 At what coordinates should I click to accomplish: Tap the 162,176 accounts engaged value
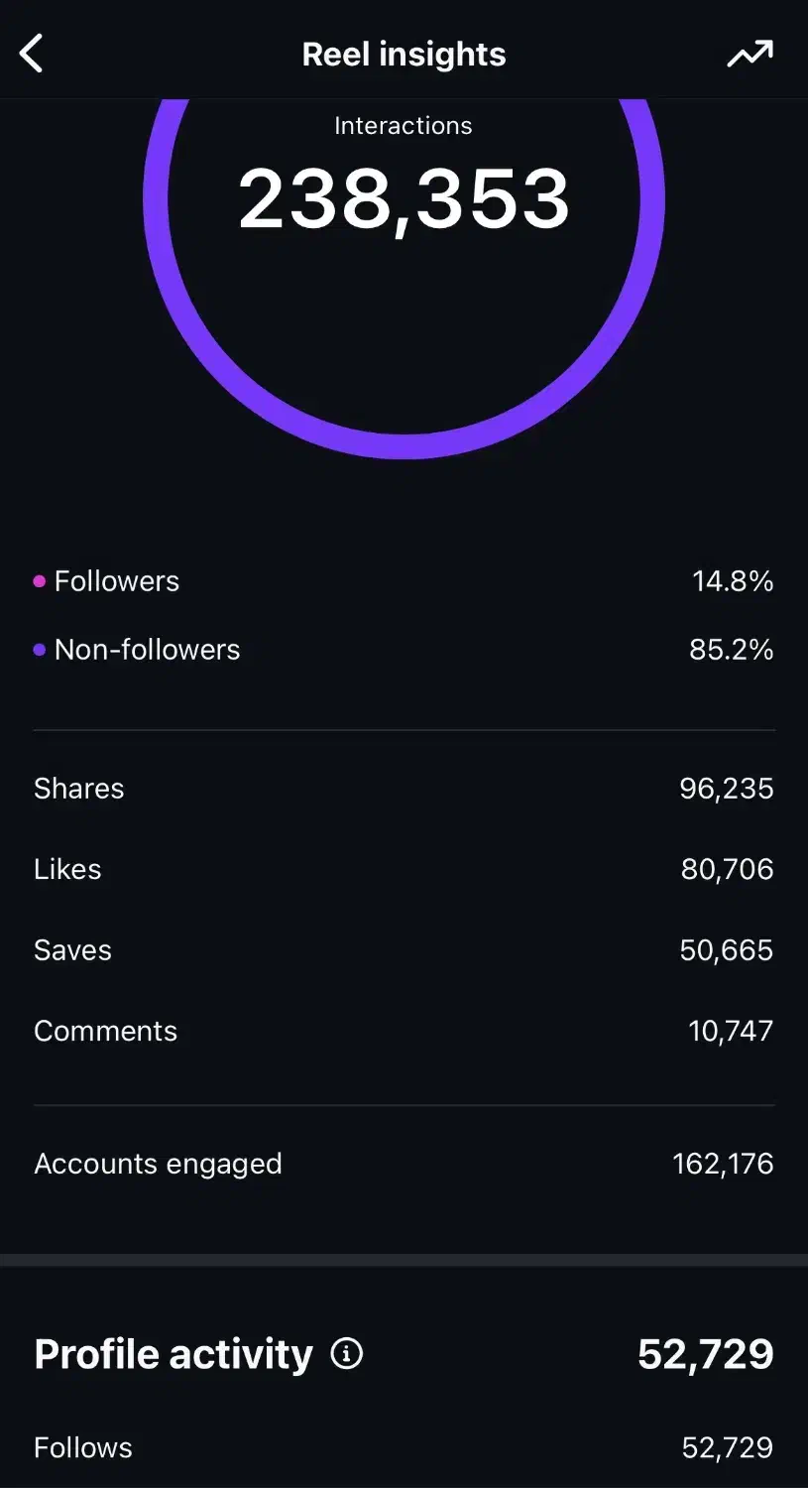tap(723, 1164)
